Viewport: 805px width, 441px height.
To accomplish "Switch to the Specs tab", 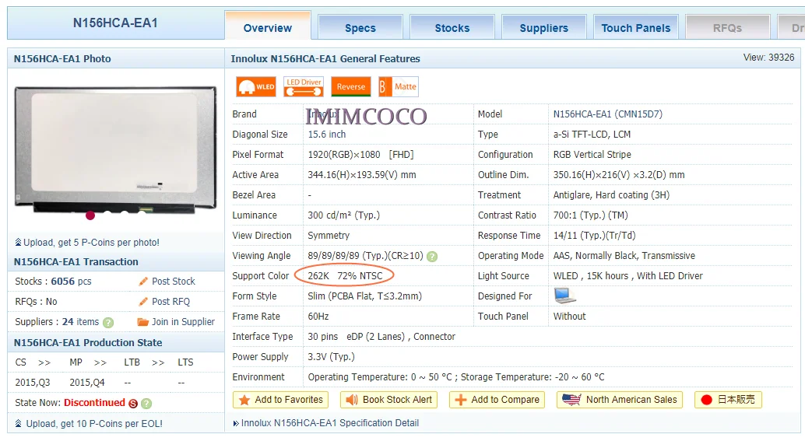I will click(360, 28).
